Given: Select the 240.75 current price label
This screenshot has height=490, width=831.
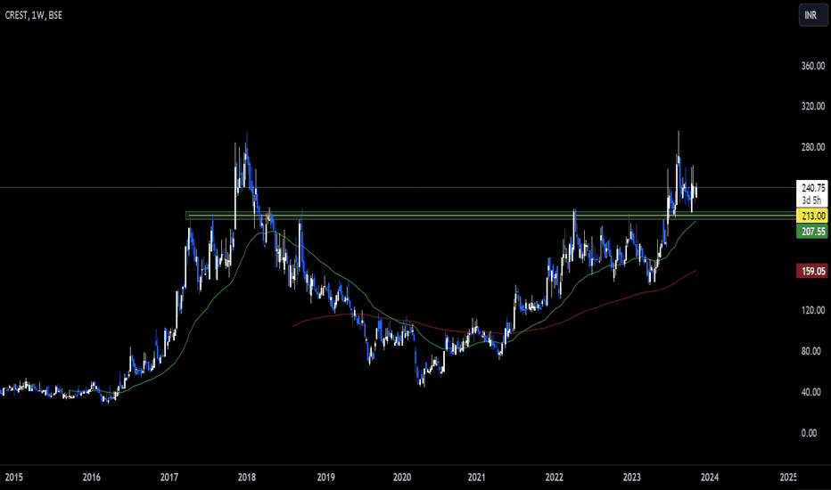Looking at the screenshot, I should (812, 188).
